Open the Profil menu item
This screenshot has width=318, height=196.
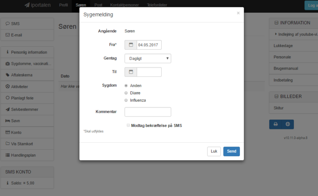point(63,5)
